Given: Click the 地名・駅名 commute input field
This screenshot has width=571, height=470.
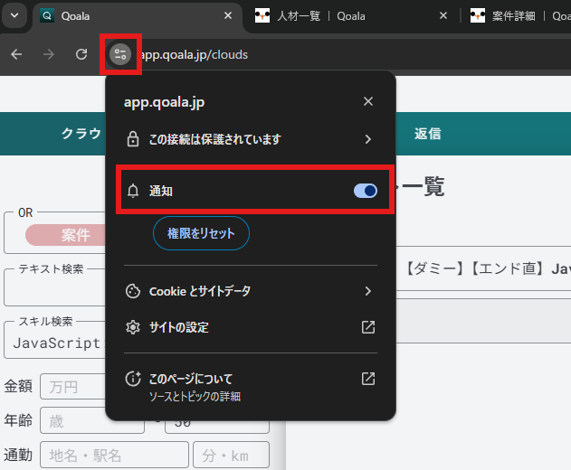Looking at the screenshot, I should (114, 455).
